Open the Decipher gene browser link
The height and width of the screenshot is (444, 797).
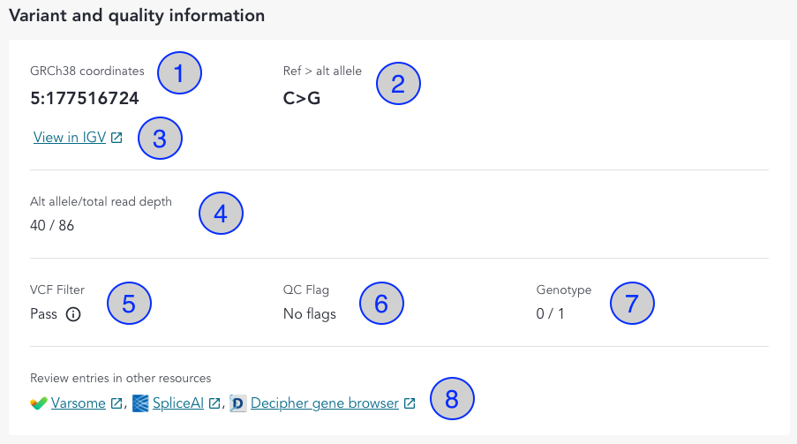(325, 403)
